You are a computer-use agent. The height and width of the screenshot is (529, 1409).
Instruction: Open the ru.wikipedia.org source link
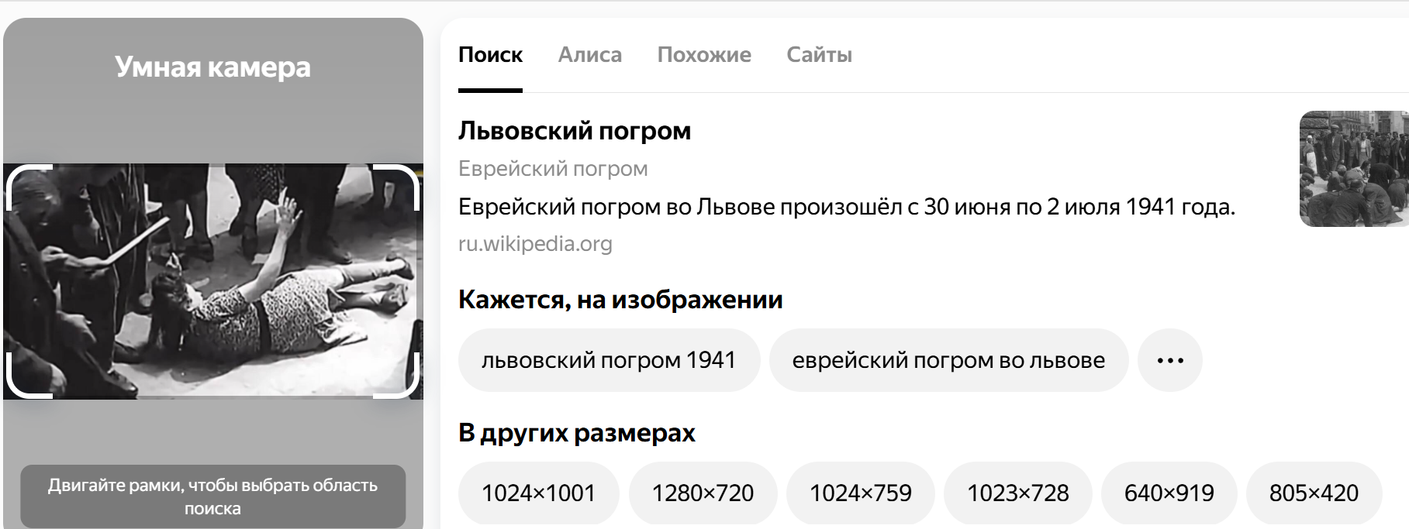point(535,244)
